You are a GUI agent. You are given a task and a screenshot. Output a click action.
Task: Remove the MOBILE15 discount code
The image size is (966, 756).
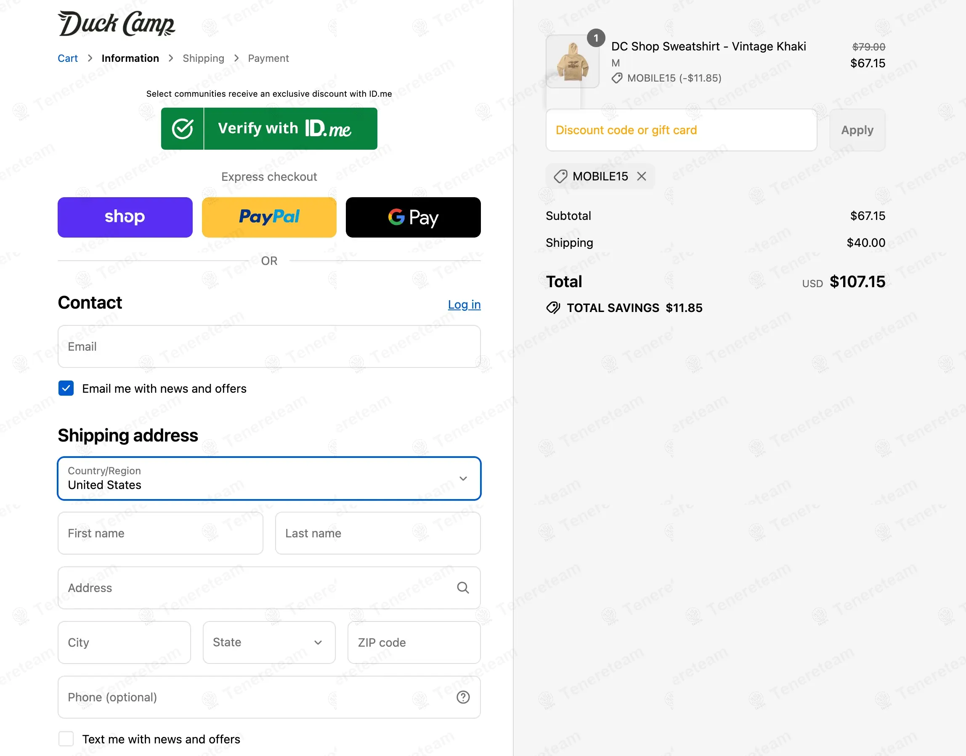641,176
